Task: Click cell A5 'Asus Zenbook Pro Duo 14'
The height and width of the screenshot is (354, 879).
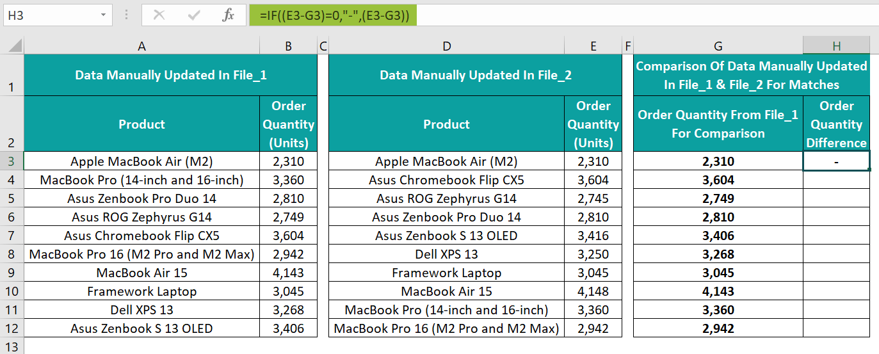Action: [x=141, y=198]
